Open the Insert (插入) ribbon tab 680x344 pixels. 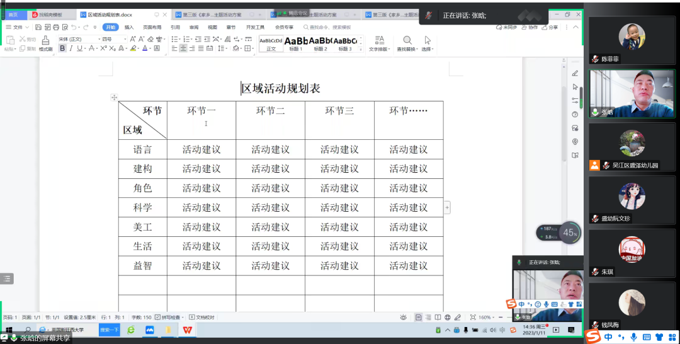pyautogui.click(x=129, y=27)
